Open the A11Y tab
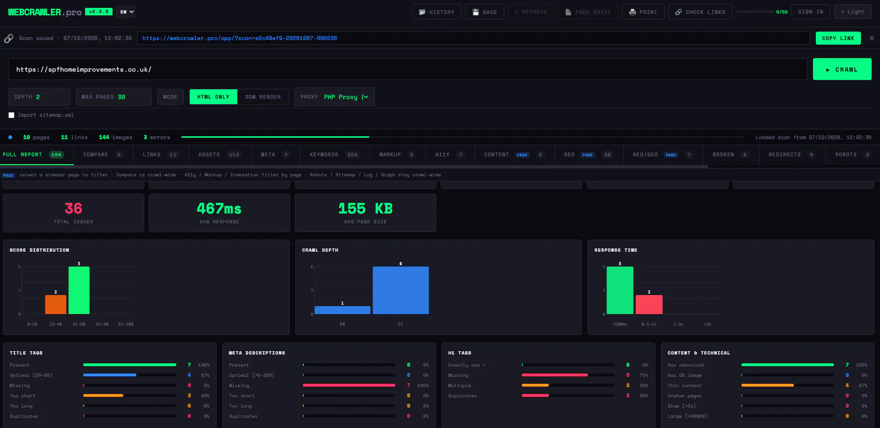Image resolution: width=880 pixels, height=428 pixels. (x=450, y=155)
